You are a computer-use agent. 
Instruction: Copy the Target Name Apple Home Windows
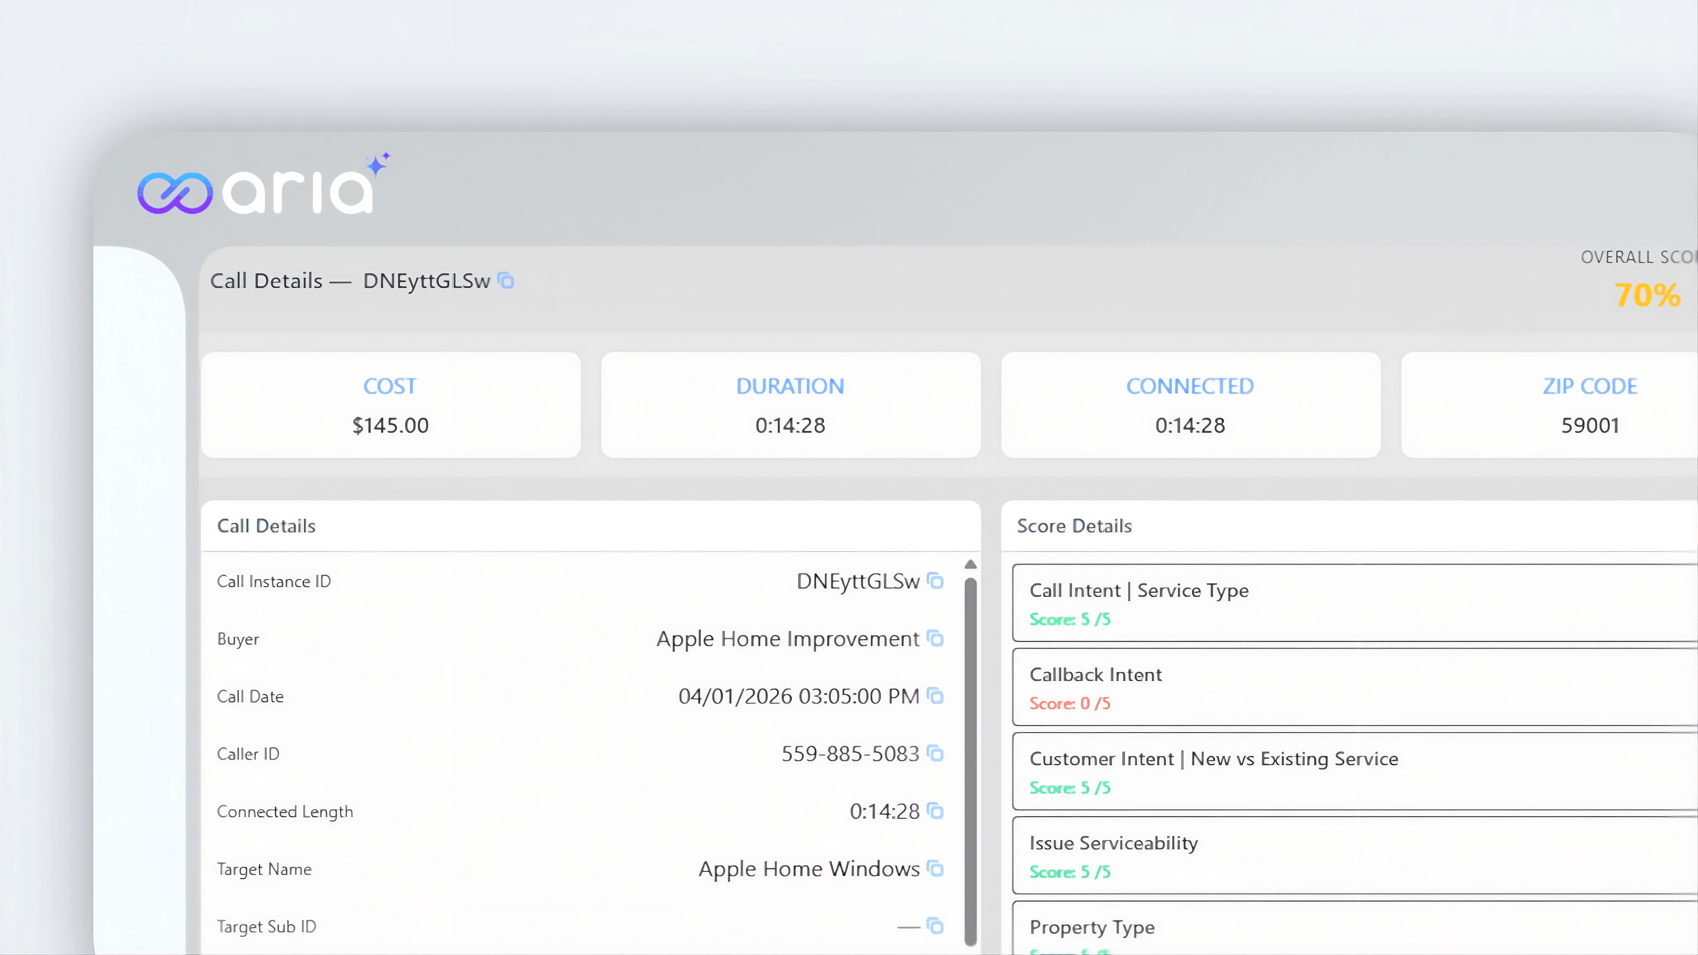935,868
